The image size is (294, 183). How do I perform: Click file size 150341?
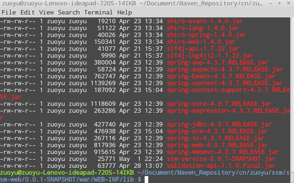pos(105,42)
